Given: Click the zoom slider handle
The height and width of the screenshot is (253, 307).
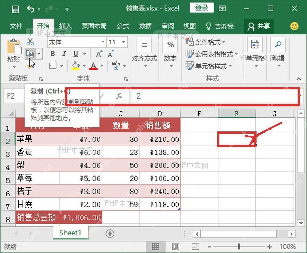Looking at the screenshot, I should [239, 246].
